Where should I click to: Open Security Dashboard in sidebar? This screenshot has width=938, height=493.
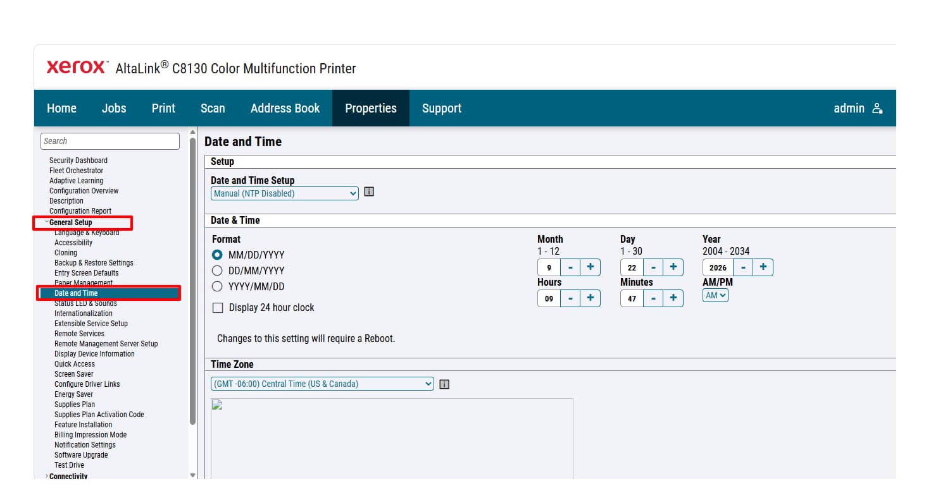tap(78, 161)
